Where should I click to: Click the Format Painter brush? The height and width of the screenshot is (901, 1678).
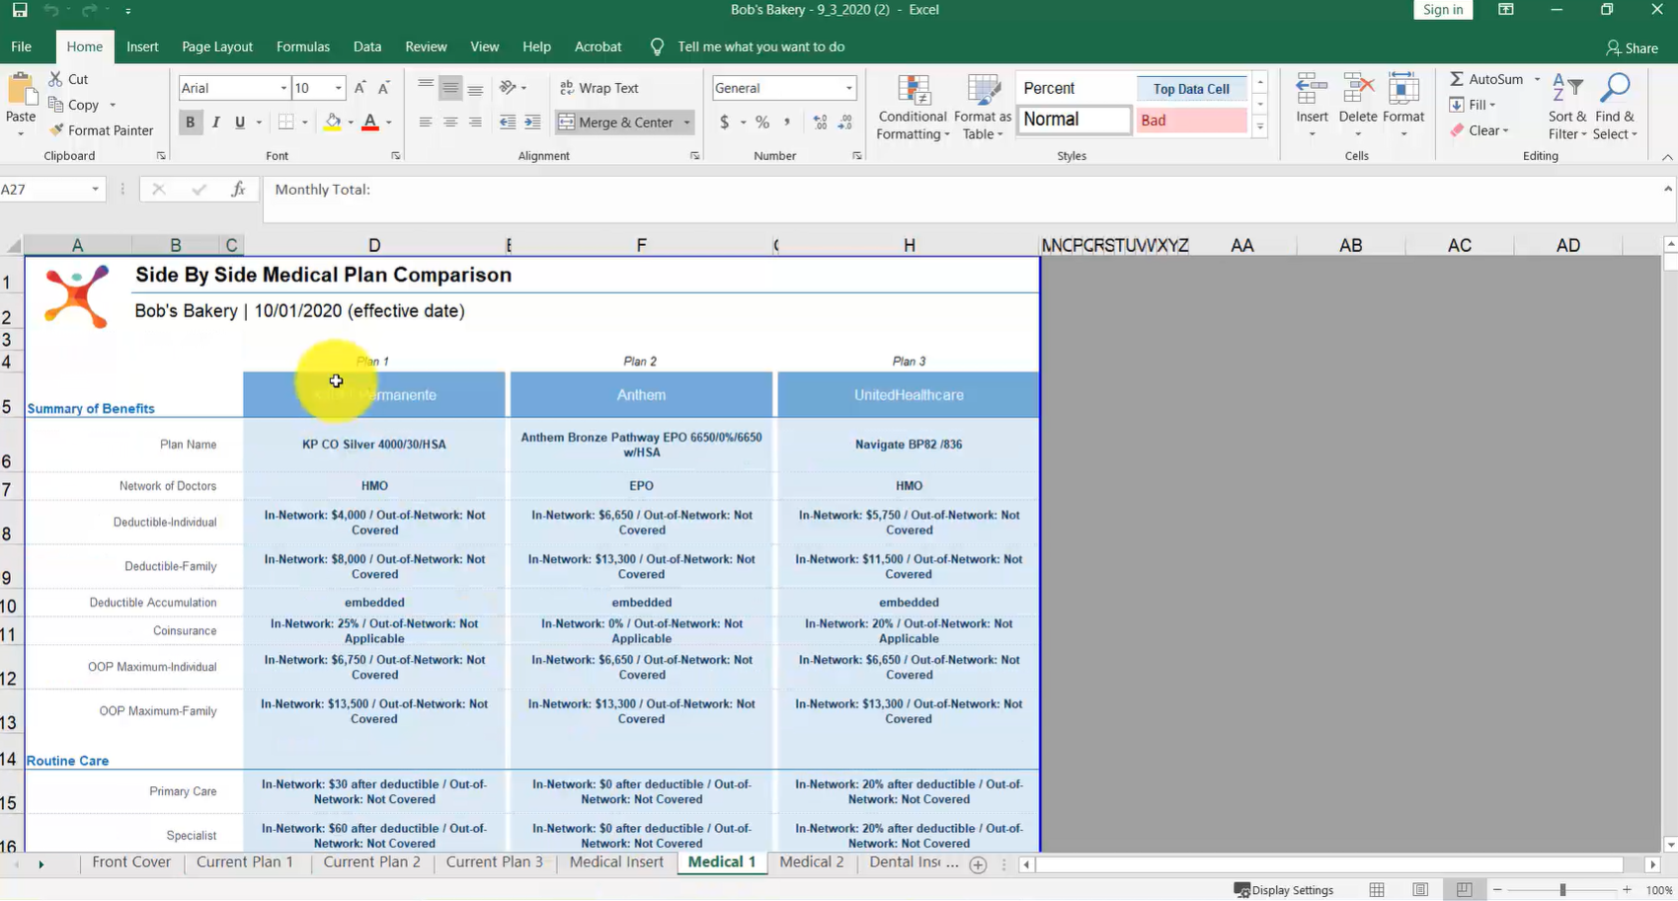pos(102,130)
